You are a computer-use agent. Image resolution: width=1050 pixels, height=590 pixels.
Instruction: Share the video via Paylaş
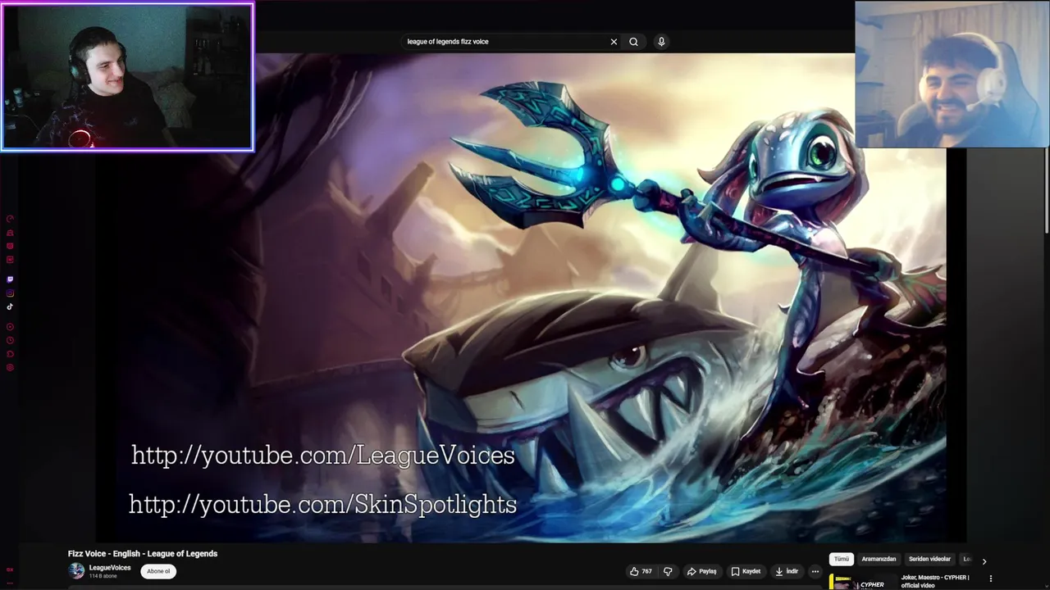[702, 571]
